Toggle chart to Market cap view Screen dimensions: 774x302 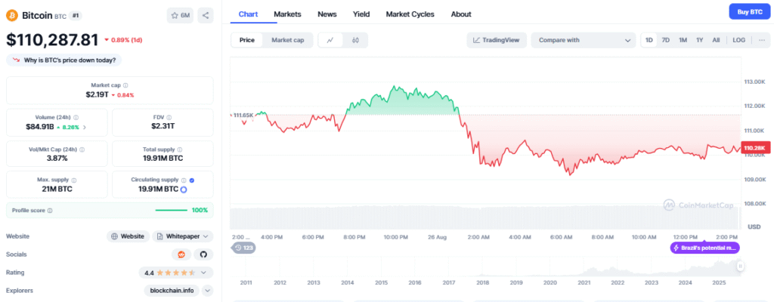pyautogui.click(x=287, y=40)
